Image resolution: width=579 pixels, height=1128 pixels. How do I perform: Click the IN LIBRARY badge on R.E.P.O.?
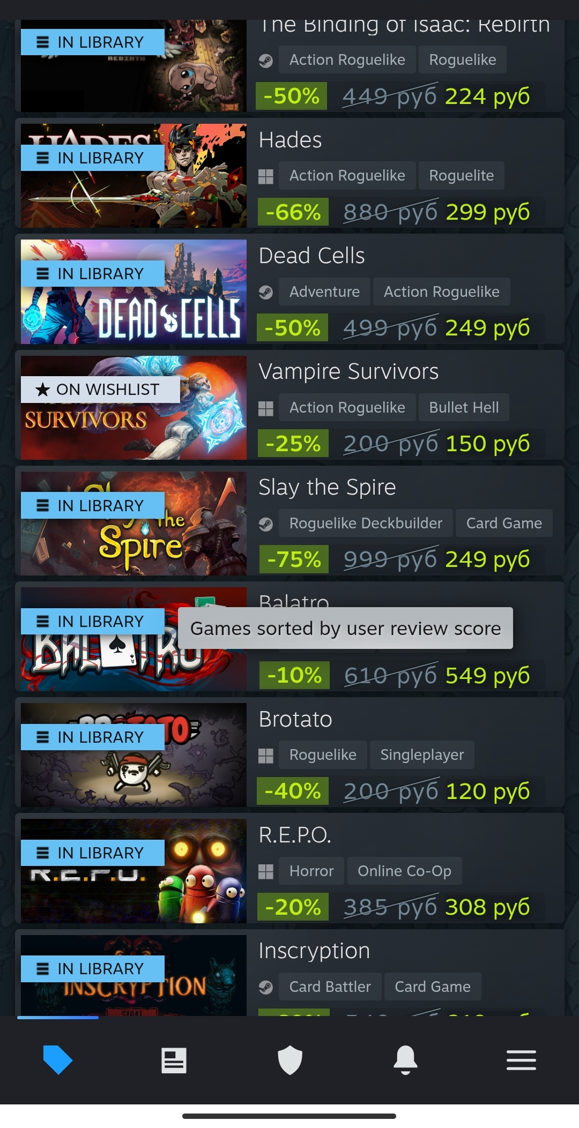point(93,853)
